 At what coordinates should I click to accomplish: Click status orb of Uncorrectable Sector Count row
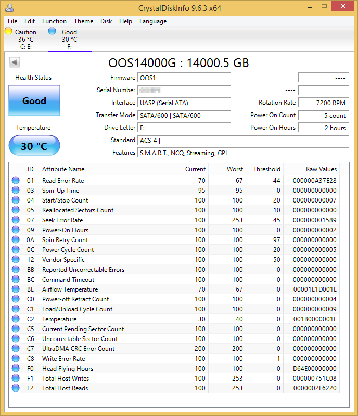click(16, 338)
